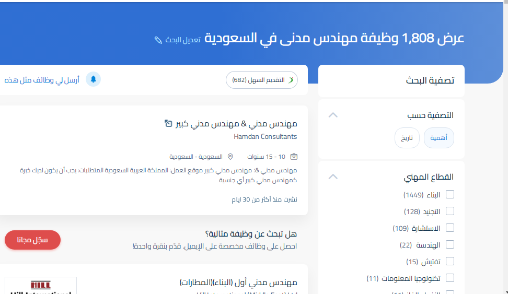Click the external link icon beside job title
The width and height of the screenshot is (508, 294).
(x=168, y=123)
